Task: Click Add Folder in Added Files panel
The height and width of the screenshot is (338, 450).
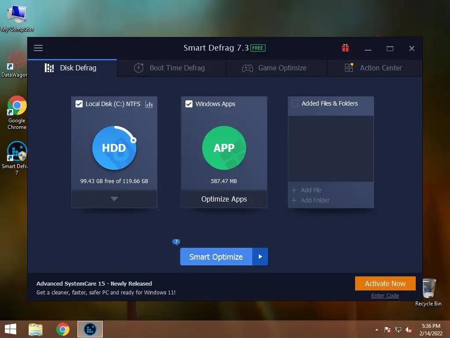Action: (311, 200)
